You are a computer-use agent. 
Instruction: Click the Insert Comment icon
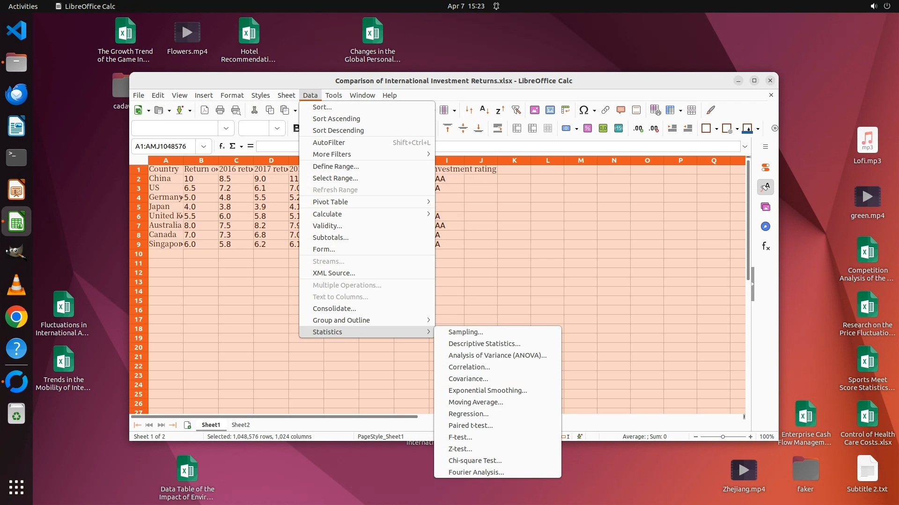tap(621, 110)
